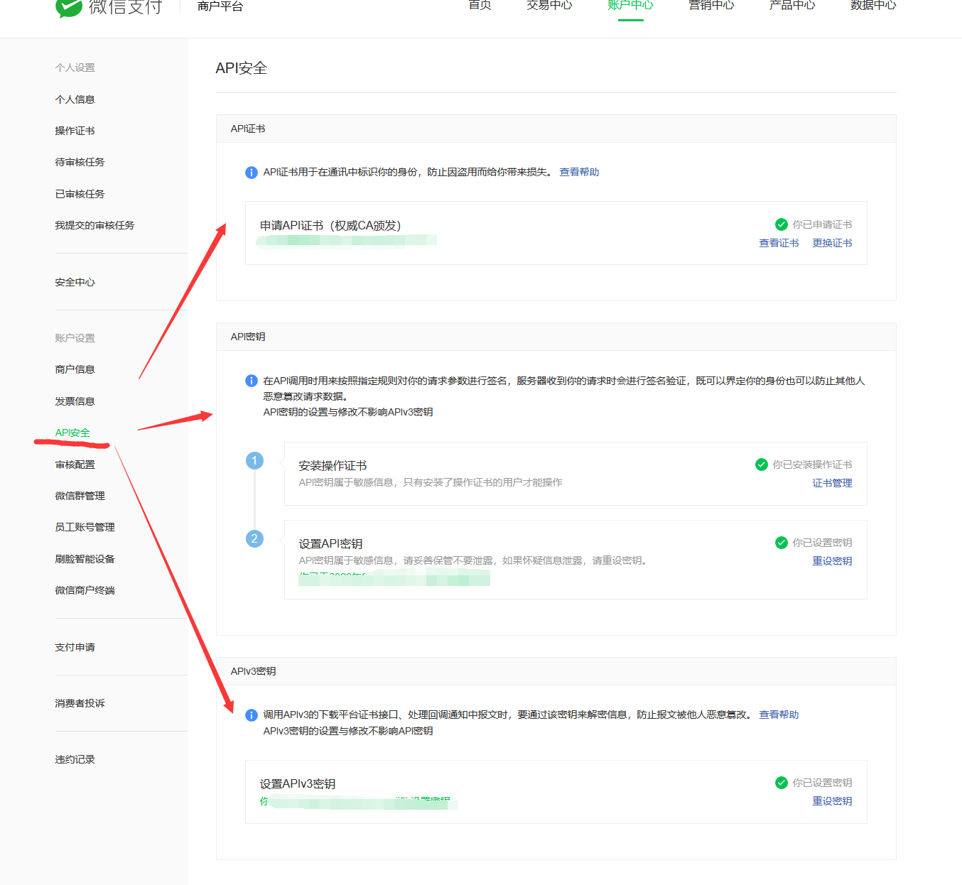Click green check icon next to 你已安装操作证书
This screenshot has width=962, height=885.
[x=762, y=465]
